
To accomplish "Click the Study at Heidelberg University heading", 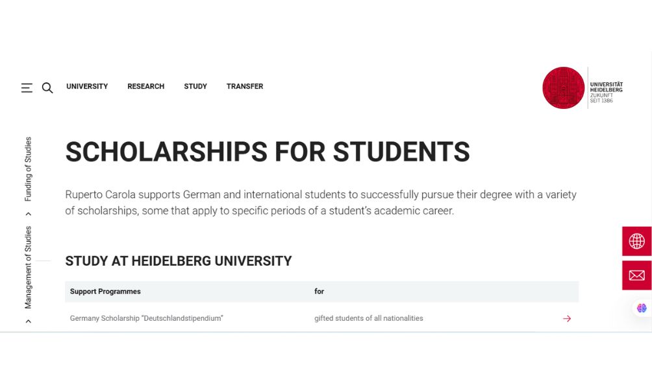I will pos(179,261).
